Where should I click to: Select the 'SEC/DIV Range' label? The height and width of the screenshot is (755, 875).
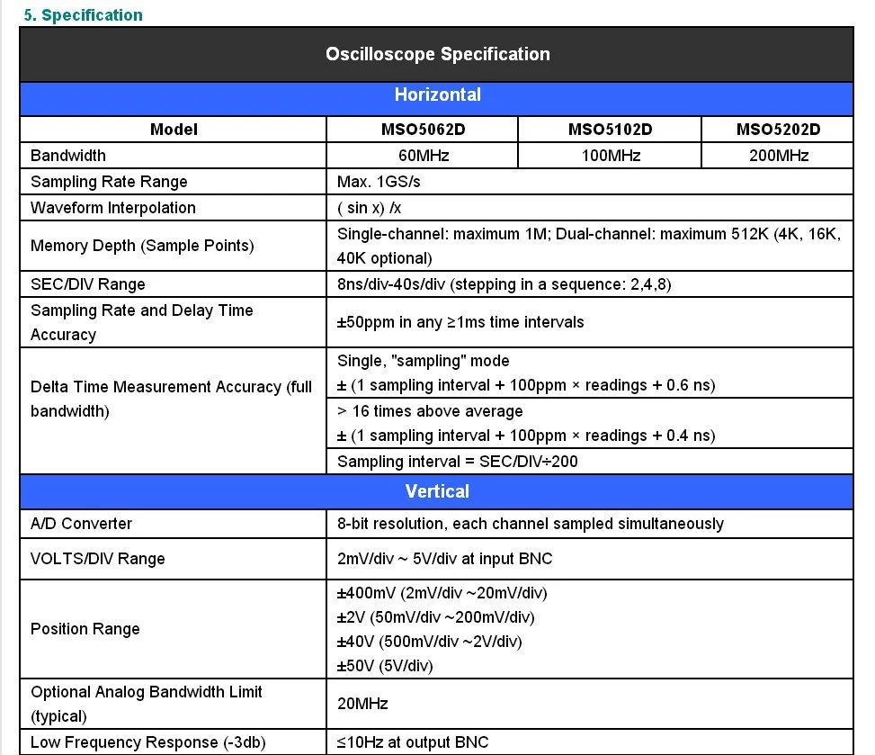tap(87, 284)
